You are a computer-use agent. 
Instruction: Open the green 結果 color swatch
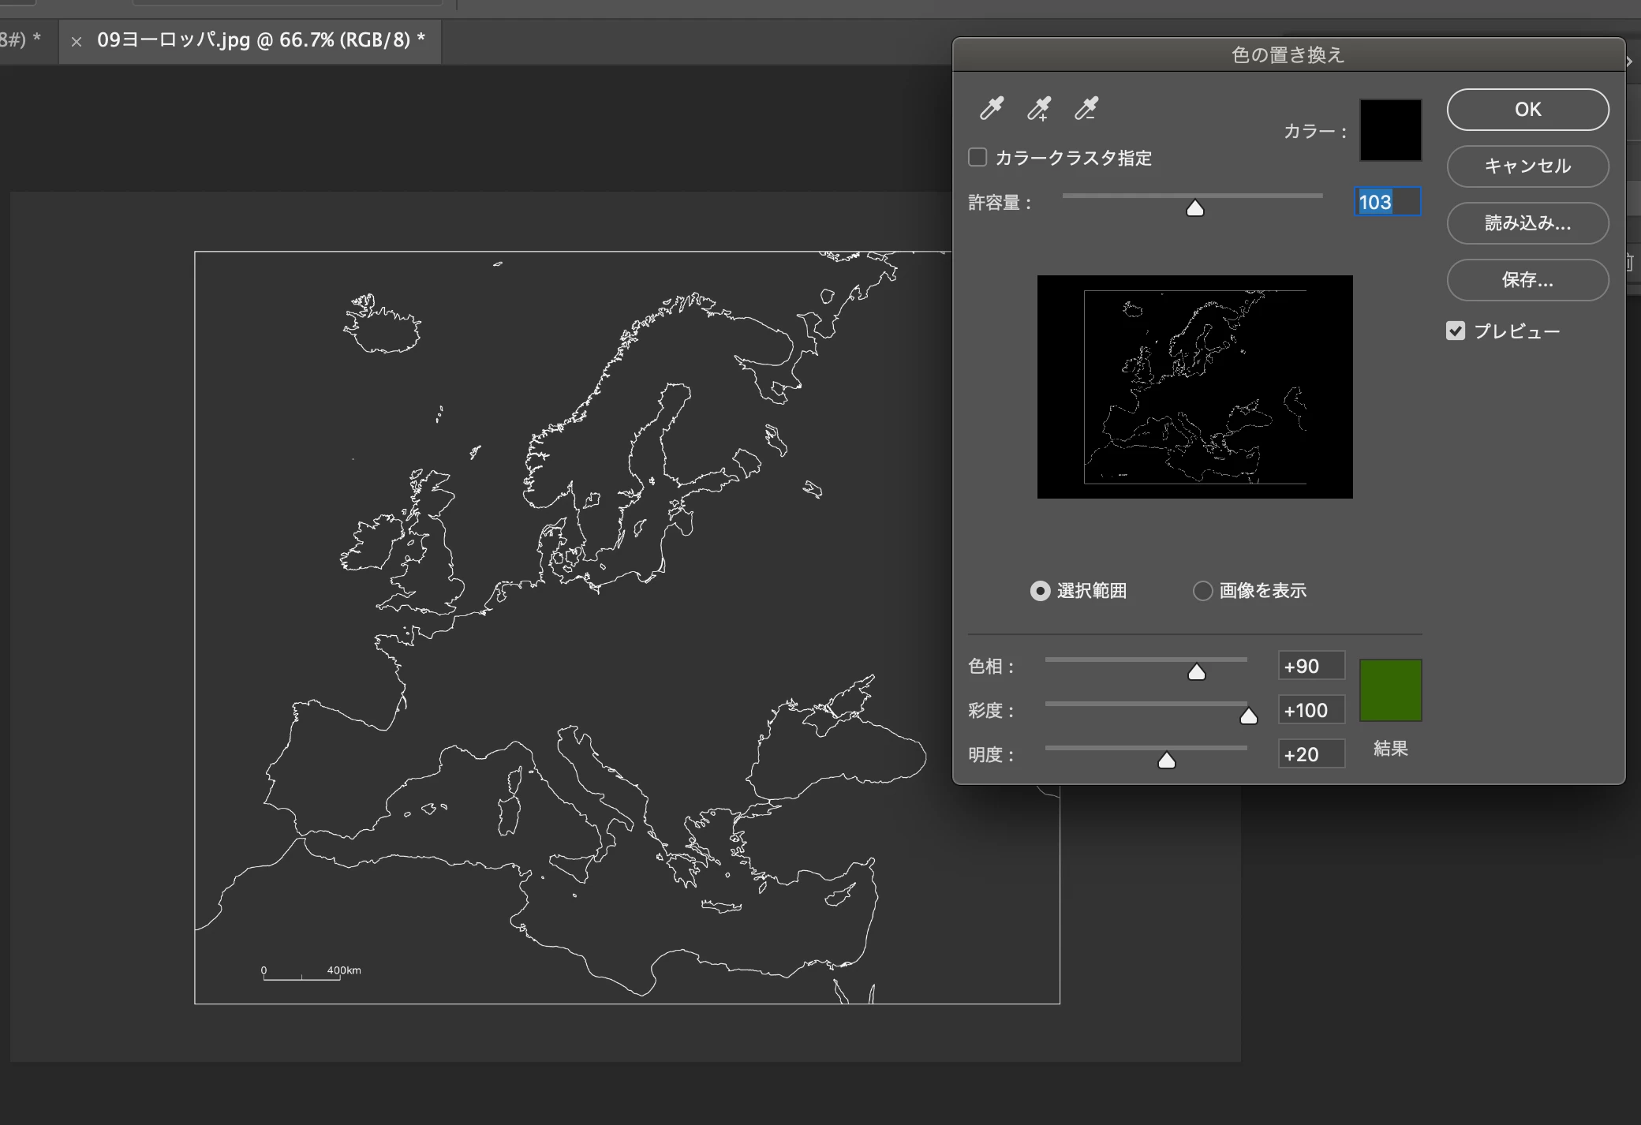click(x=1390, y=690)
